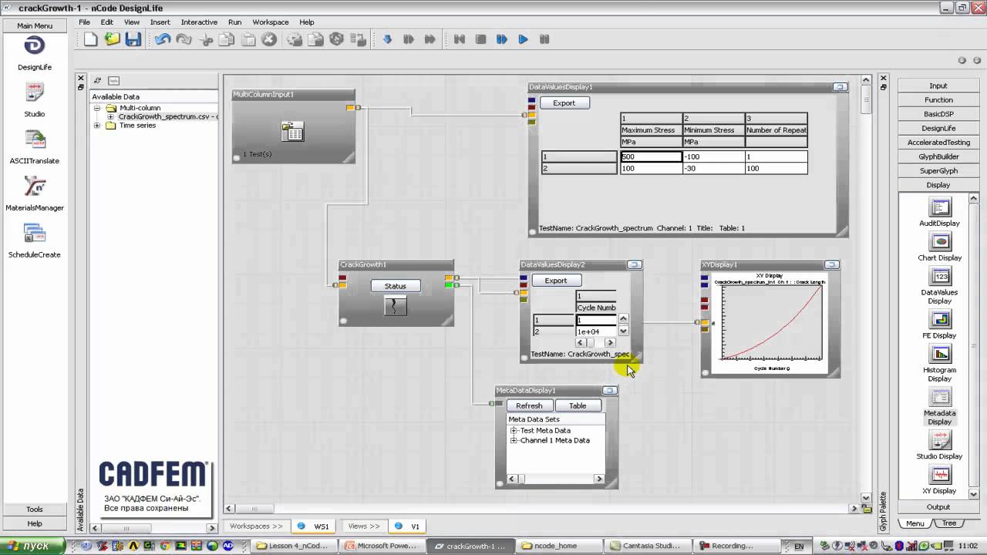Launch ASCIITranslate from the sidebar
Viewport: 987px width, 555px height.
tap(34, 140)
